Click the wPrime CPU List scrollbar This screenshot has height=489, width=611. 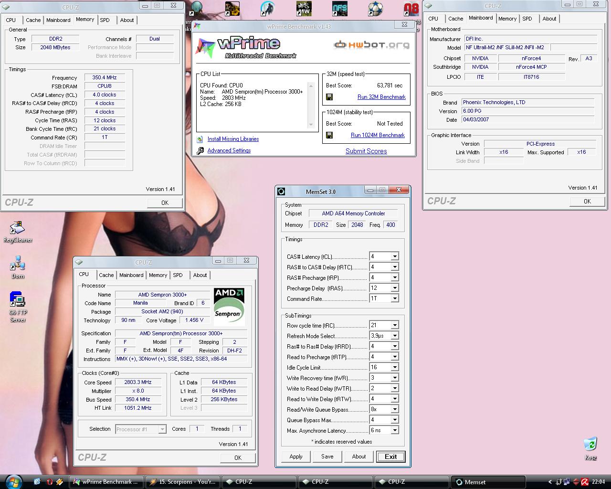tap(311, 105)
